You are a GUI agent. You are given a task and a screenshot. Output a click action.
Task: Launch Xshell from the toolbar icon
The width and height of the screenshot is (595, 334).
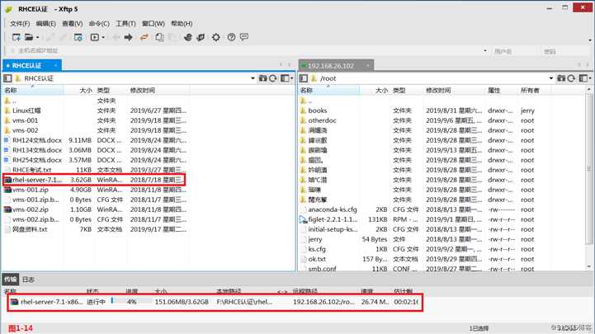pyautogui.click(x=188, y=37)
